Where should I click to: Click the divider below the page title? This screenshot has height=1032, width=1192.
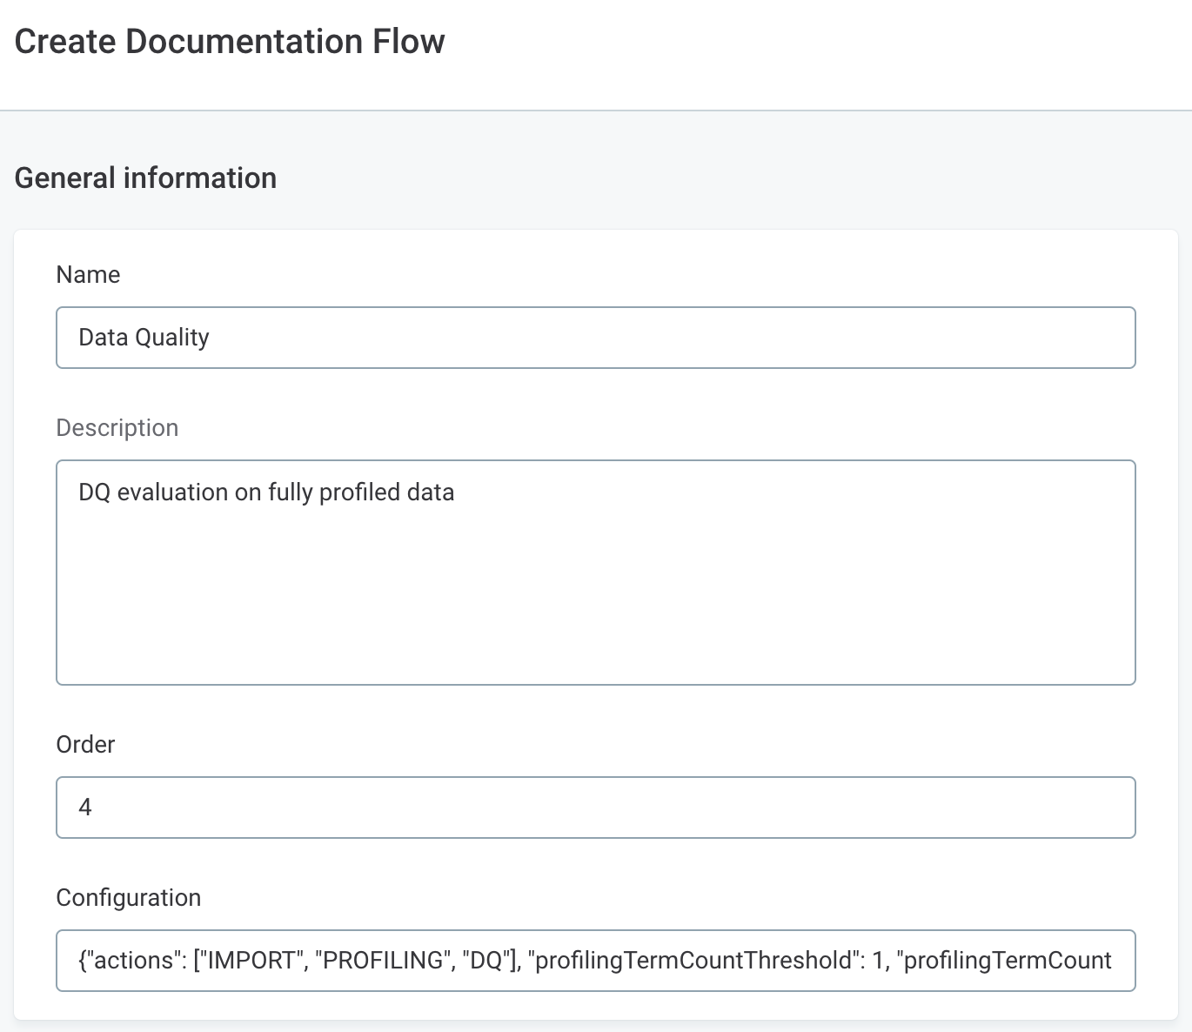596,111
